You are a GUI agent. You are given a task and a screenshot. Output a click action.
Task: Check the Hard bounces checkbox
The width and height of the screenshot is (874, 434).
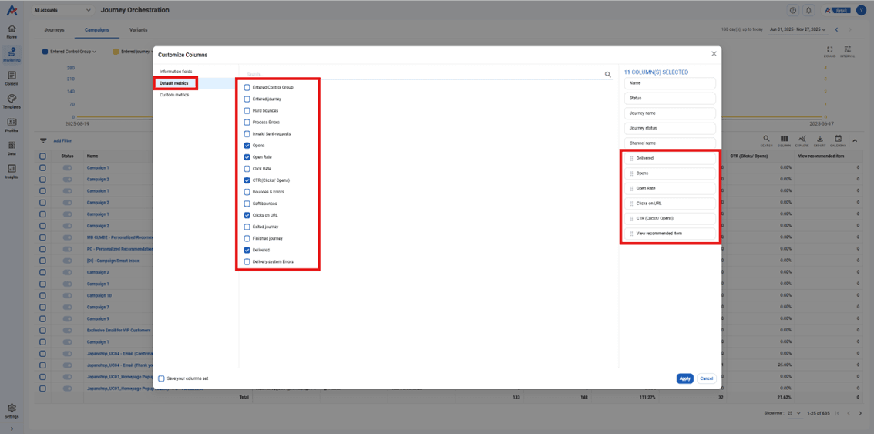click(247, 110)
